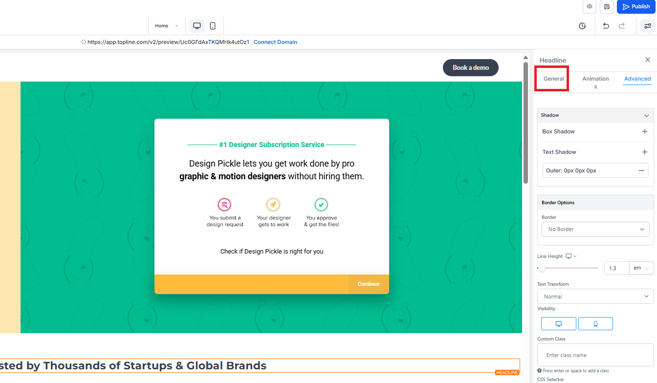Click 'You submit a design request' icon

(224, 204)
